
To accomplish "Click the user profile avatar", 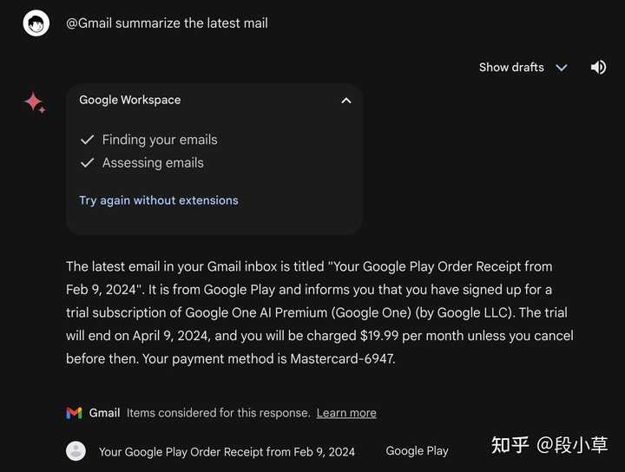I will 36,23.
